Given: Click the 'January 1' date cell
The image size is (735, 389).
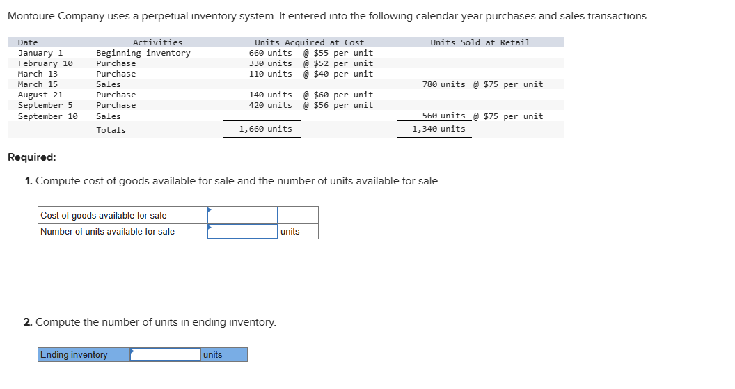Looking at the screenshot, I should [40, 53].
